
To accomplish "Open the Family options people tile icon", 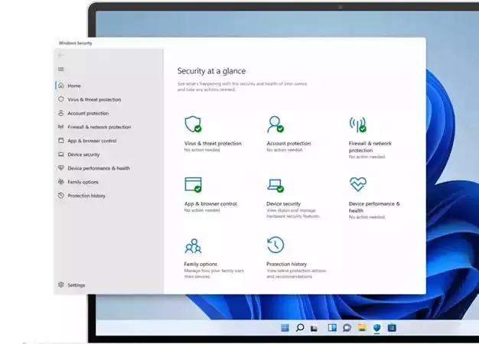I will (x=193, y=246).
